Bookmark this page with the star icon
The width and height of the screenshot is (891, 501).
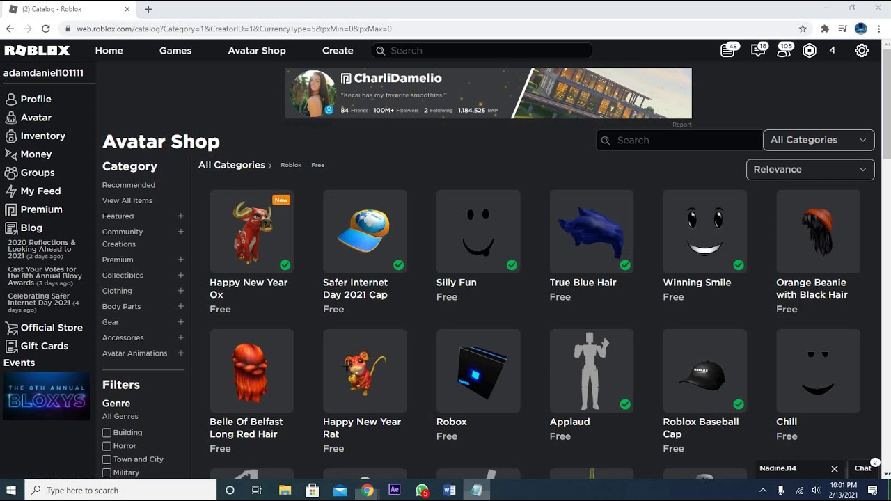[x=803, y=29]
